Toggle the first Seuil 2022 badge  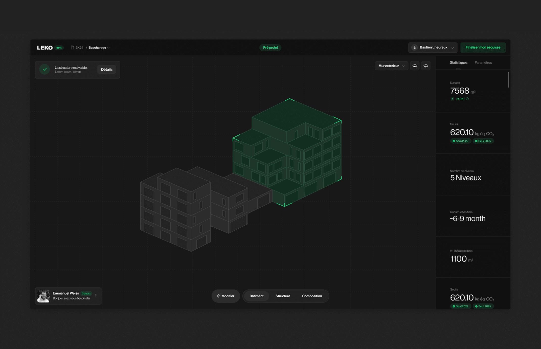pos(460,141)
